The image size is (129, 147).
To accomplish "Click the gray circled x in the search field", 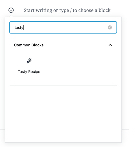I will pyautogui.click(x=110, y=27).
